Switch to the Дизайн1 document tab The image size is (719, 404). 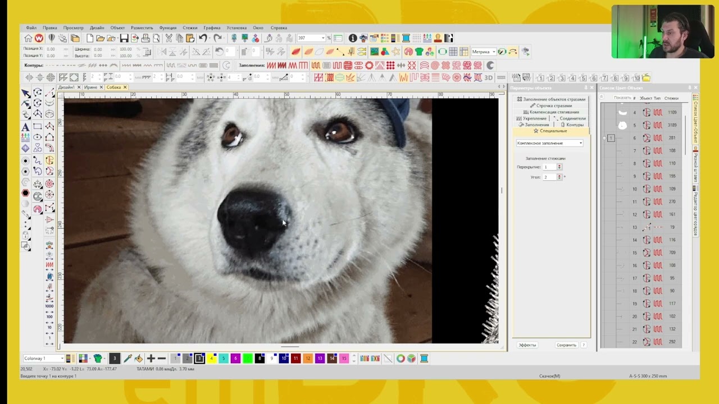tap(66, 88)
